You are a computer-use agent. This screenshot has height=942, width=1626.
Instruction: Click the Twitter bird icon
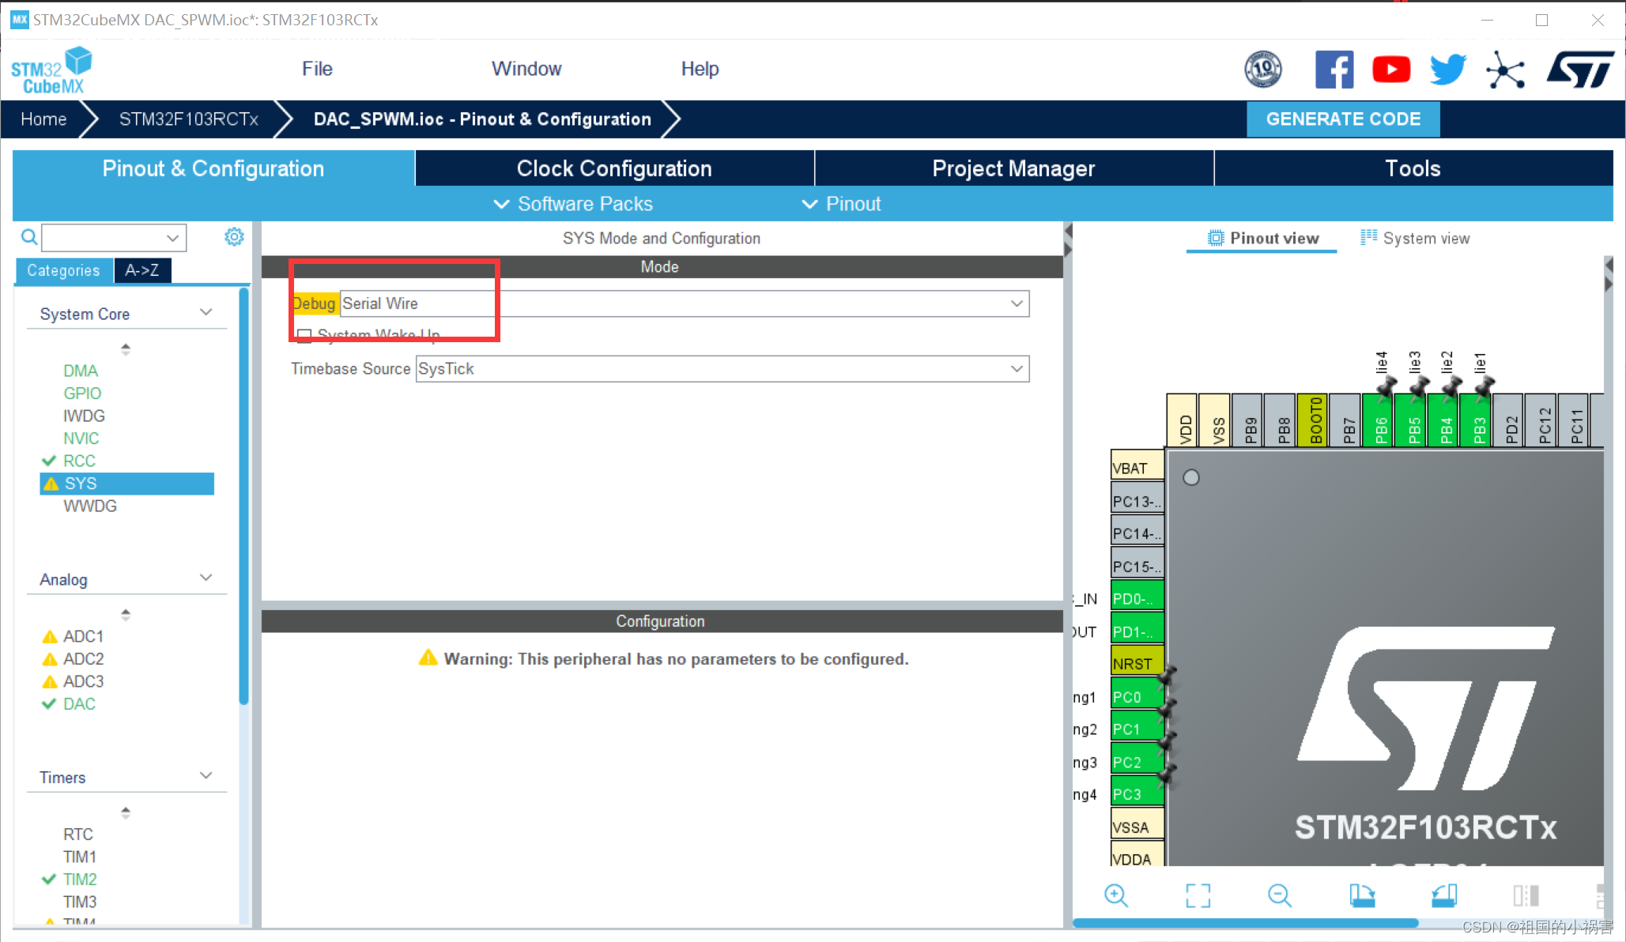coord(1447,70)
